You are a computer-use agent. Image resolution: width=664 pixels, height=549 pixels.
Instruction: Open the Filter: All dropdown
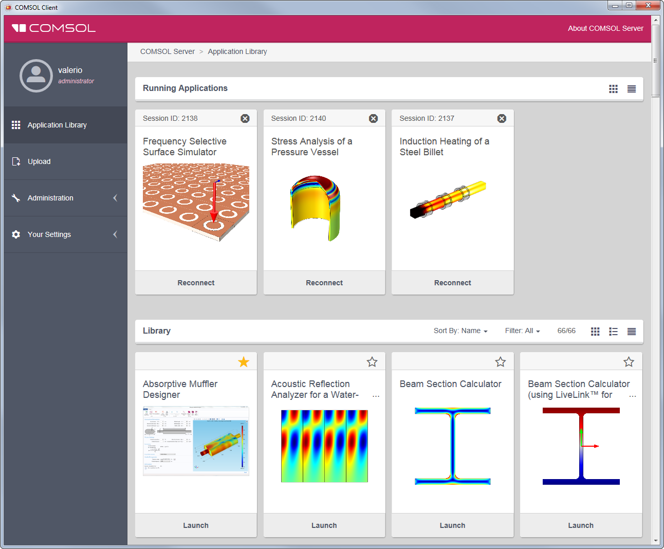(x=522, y=331)
